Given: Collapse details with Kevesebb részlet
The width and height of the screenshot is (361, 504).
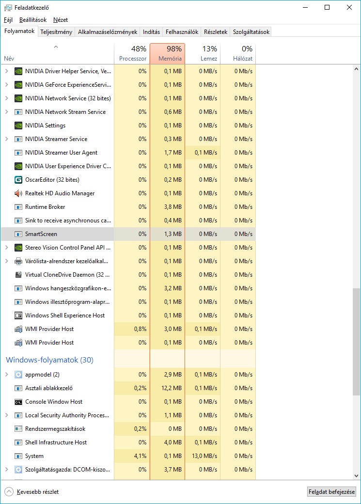Looking at the screenshot, I should click(32, 492).
